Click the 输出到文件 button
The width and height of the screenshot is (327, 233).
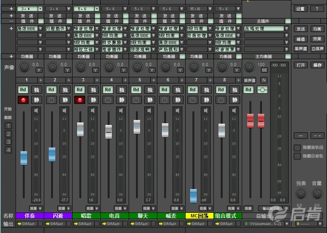tap(271, 208)
